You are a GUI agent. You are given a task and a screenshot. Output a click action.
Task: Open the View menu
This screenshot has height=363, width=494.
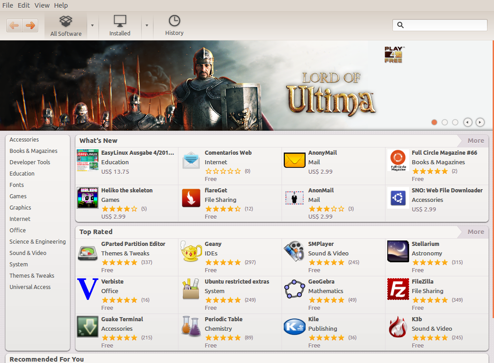(x=42, y=5)
